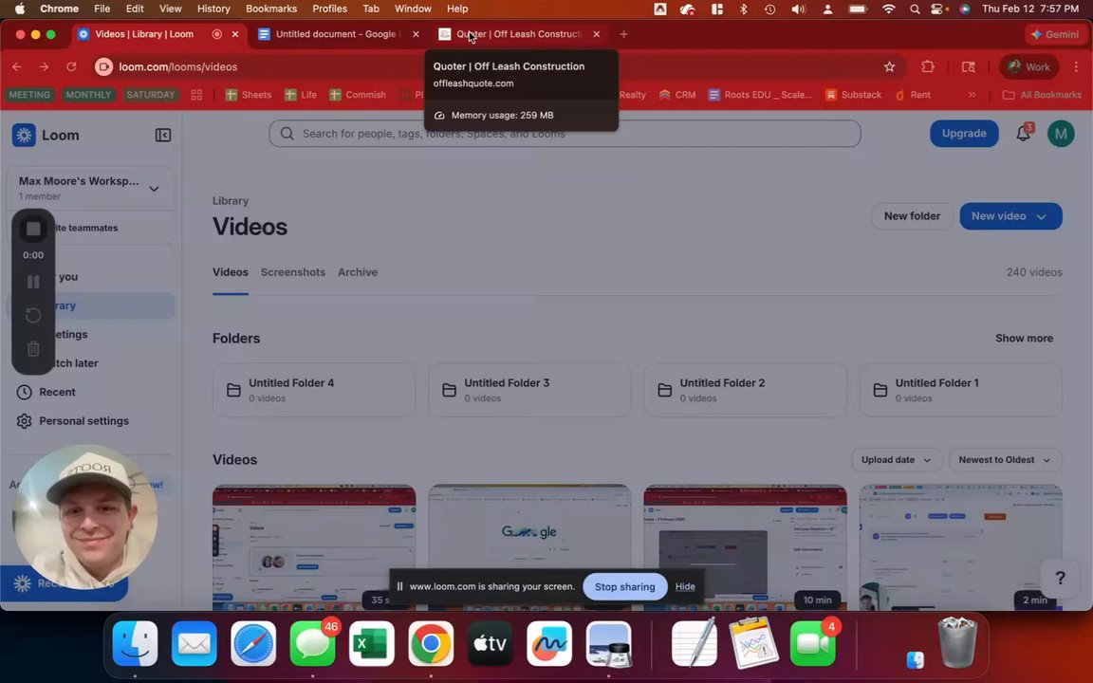The image size is (1093, 683).
Task: Open the notifications bell
Action: (1023, 133)
